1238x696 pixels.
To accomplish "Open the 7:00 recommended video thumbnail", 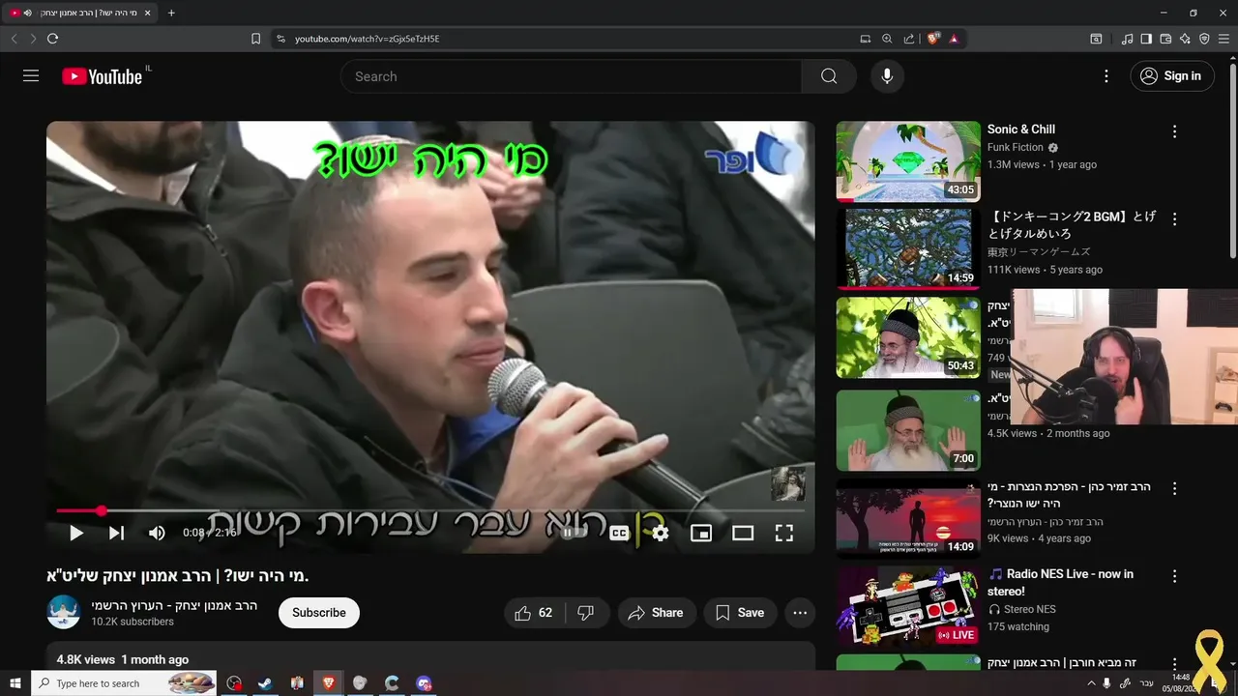I will 908,430.
